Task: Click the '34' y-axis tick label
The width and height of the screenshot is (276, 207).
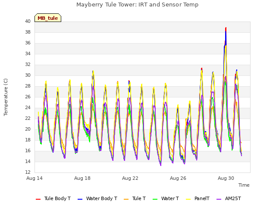Action: click(28, 53)
